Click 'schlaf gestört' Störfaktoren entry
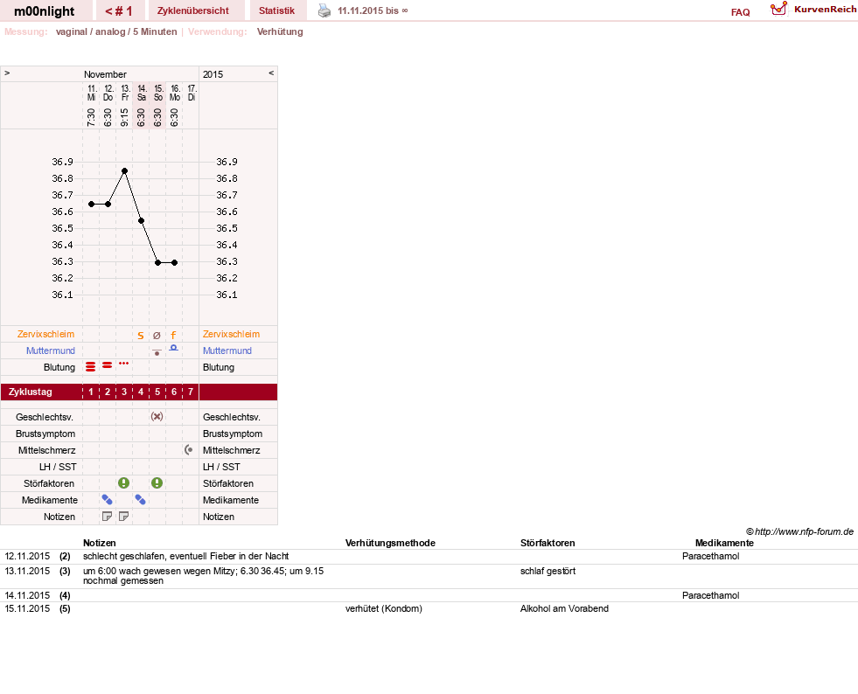Viewport: 858px width, 694px height. point(548,571)
